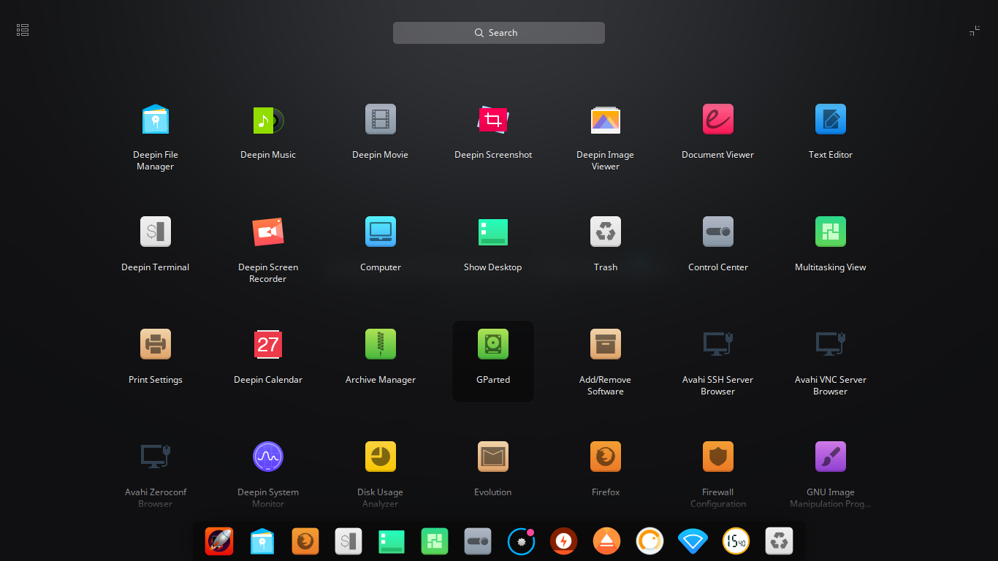Screen dimensions: 998x561
Task: Open Control Center from the grid
Action: tap(718, 232)
